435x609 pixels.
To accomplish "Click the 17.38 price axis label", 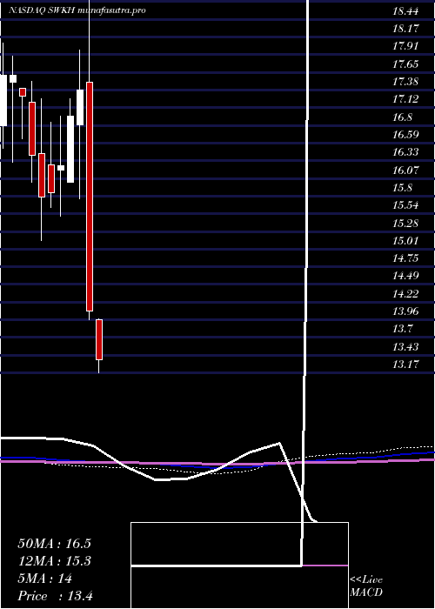I will (405, 82).
